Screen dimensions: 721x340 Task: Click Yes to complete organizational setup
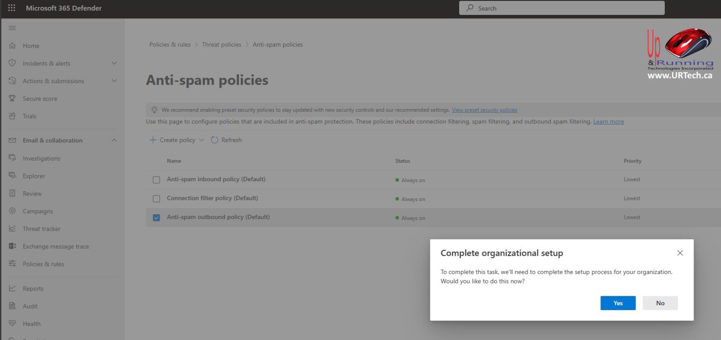(x=618, y=303)
